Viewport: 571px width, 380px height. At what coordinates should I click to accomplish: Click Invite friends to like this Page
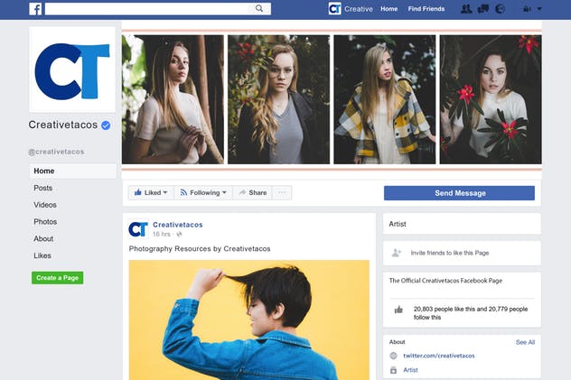450,253
